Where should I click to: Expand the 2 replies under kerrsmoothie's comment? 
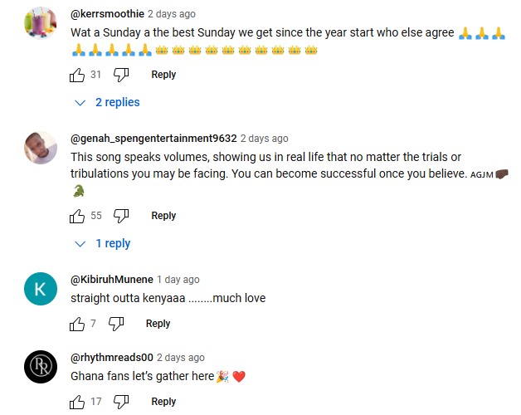coord(107,102)
